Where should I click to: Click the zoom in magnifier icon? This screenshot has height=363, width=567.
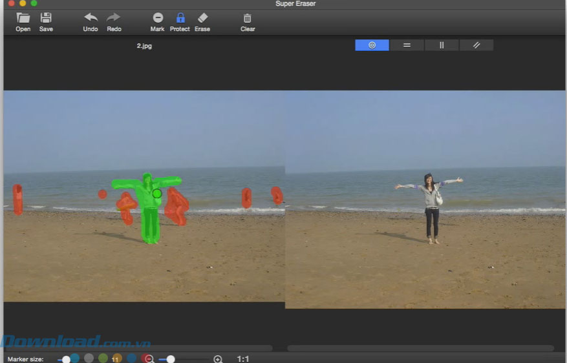pos(218,359)
